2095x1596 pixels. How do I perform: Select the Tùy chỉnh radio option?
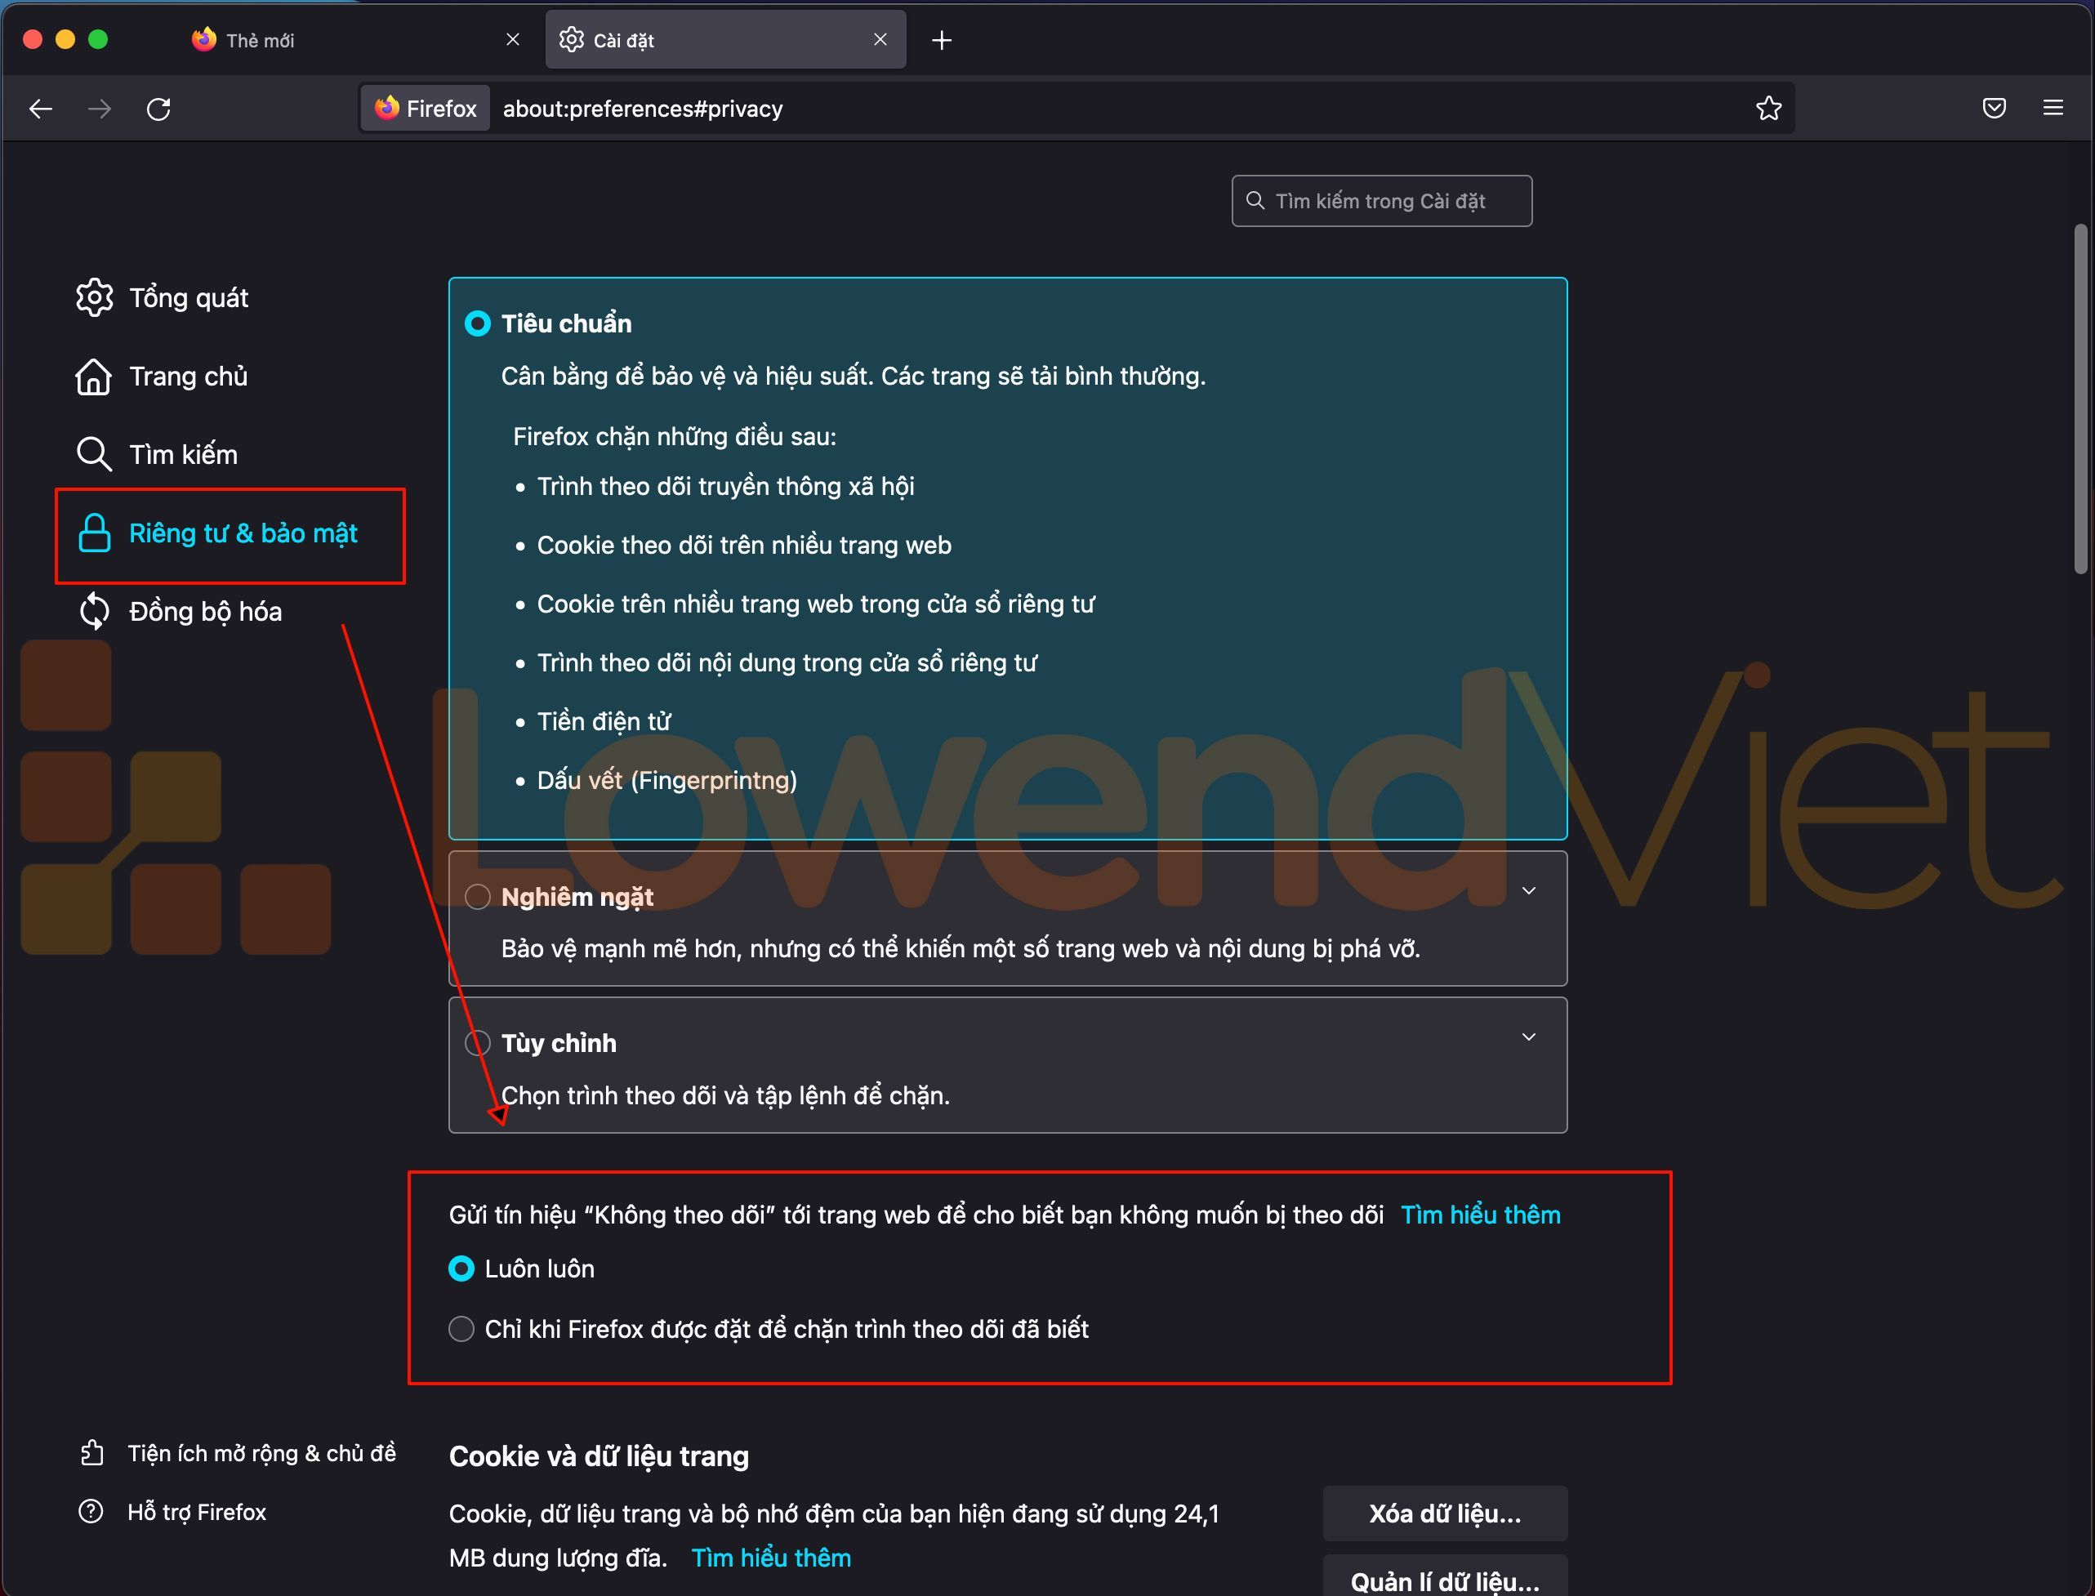pyautogui.click(x=477, y=1043)
